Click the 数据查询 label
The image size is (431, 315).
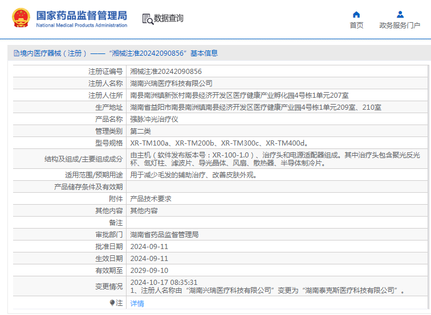(x=168, y=18)
